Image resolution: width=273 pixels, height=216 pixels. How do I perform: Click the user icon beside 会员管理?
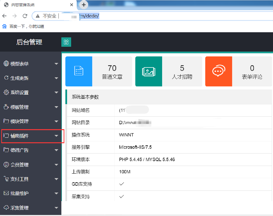[6, 164]
